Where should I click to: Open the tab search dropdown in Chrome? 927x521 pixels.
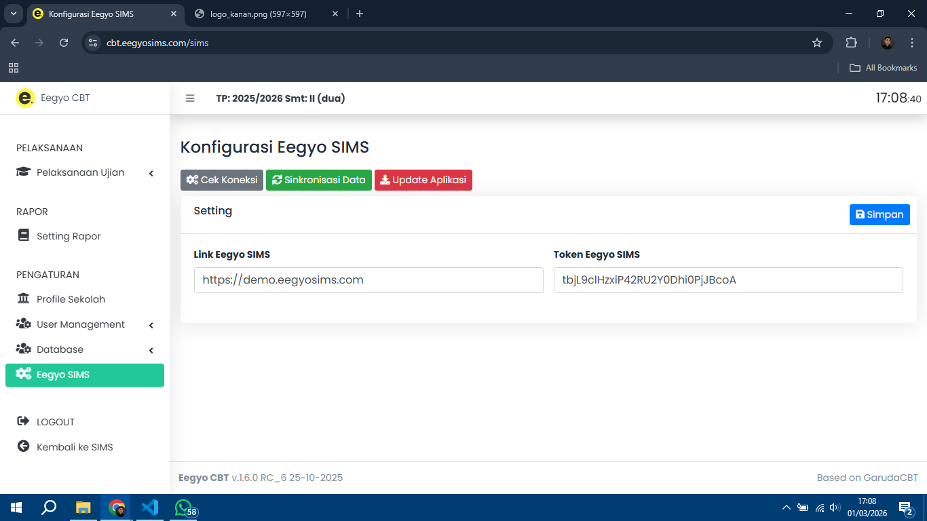[13, 14]
